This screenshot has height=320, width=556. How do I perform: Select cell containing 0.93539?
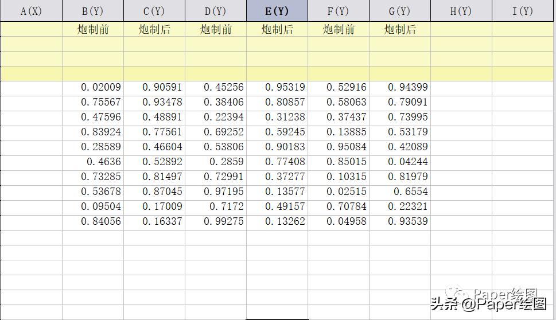399,221
